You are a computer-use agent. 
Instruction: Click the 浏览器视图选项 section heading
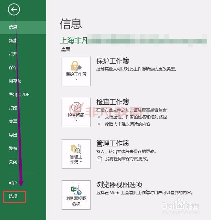pos(119,184)
